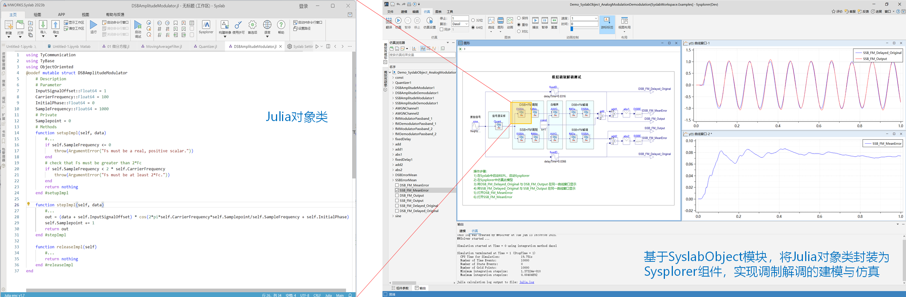906x297 pixels.
Task: Click the 使用许可 license key icon
Action: point(238,25)
